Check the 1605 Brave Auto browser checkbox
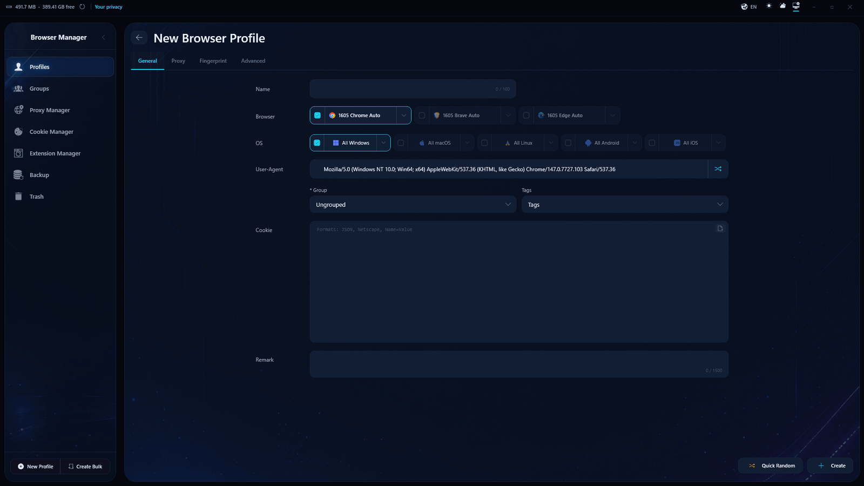The width and height of the screenshot is (864, 486). coord(422,116)
